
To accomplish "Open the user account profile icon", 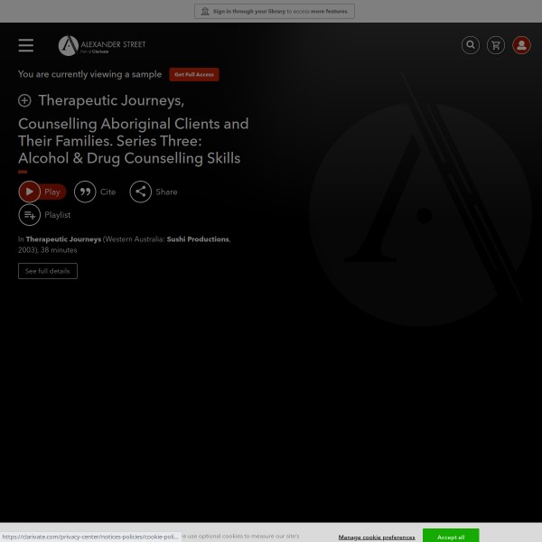I will point(521,45).
